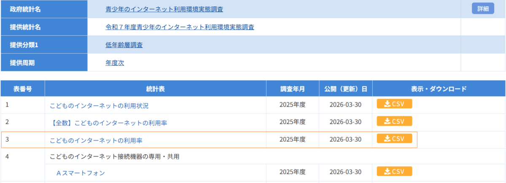Screen dimensions: 506x183
Task: Open the Aスマートフォン table link
Action: (80, 173)
